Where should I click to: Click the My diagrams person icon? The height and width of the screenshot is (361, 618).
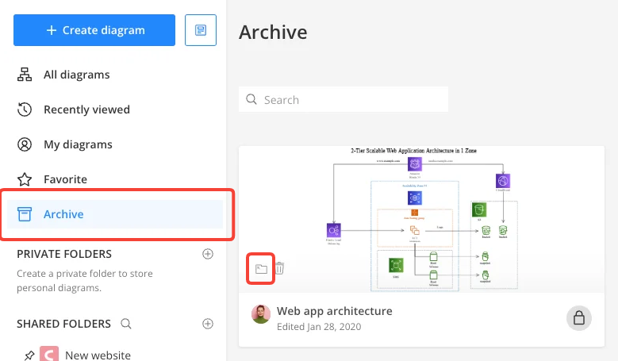25,144
